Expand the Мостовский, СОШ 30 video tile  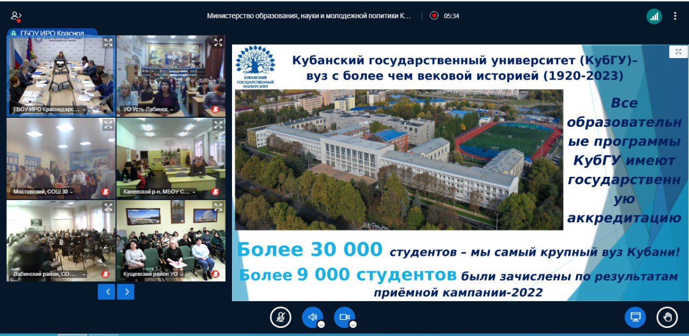click(108, 125)
